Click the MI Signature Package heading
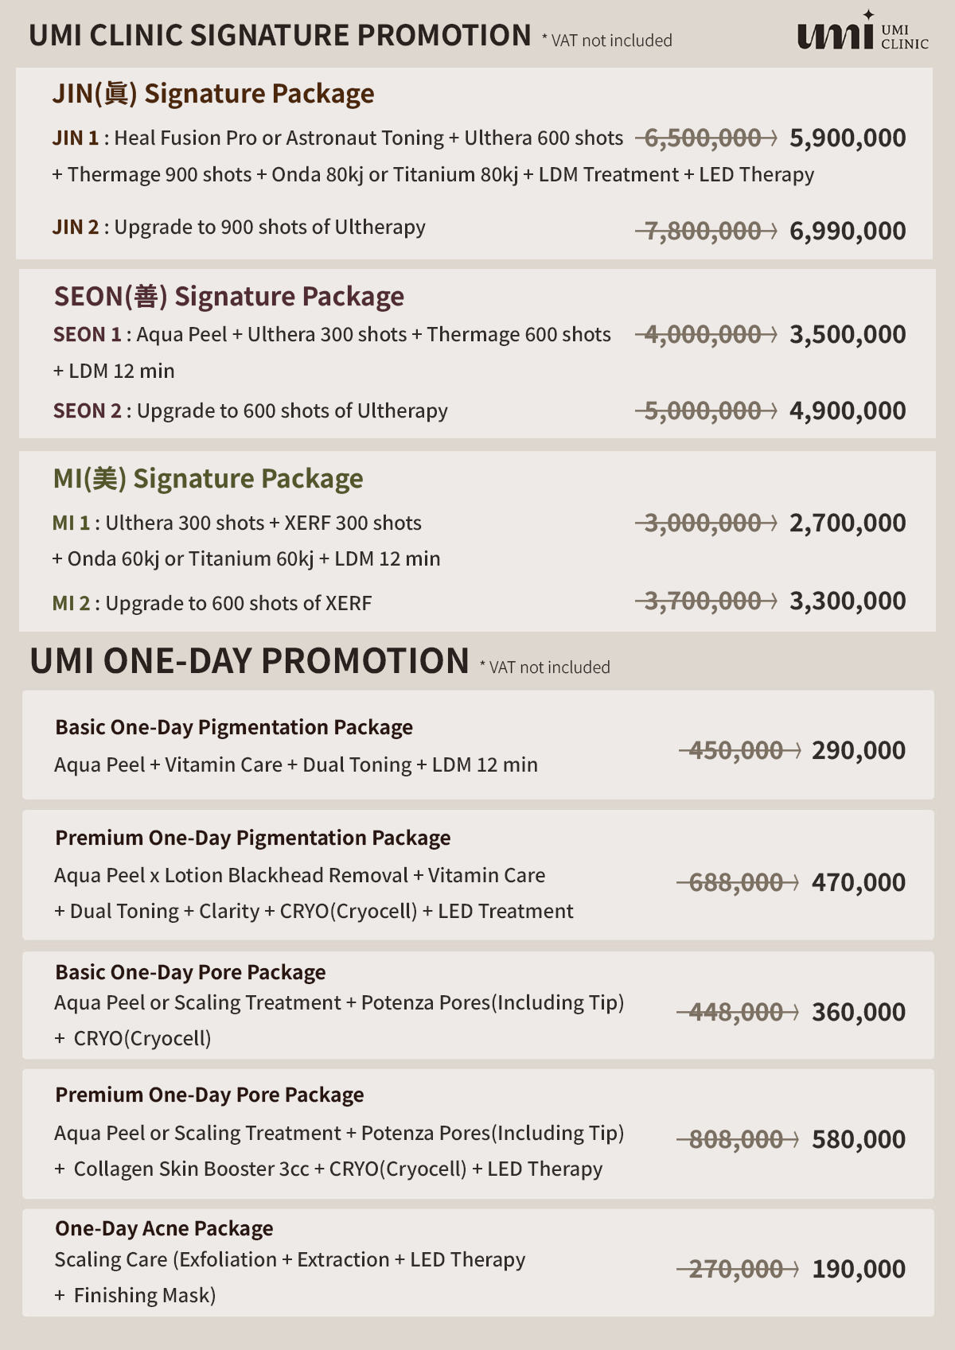 tap(208, 479)
